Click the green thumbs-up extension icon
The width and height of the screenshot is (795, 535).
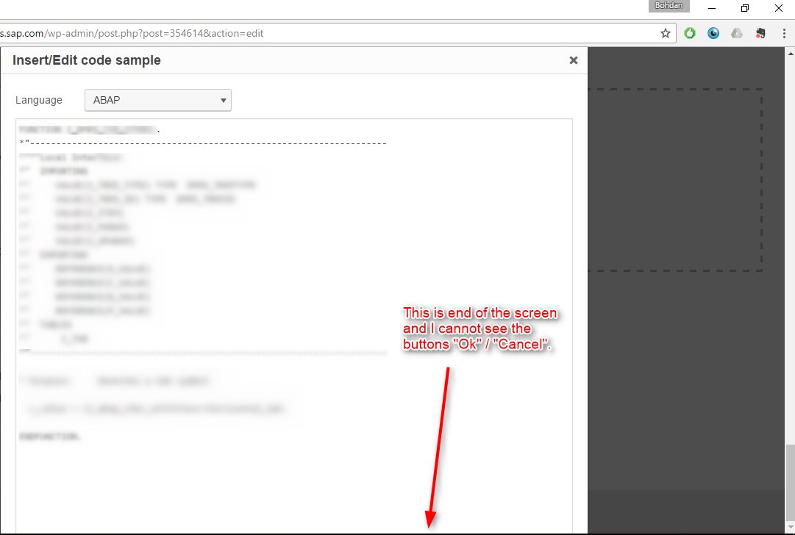[x=690, y=33]
